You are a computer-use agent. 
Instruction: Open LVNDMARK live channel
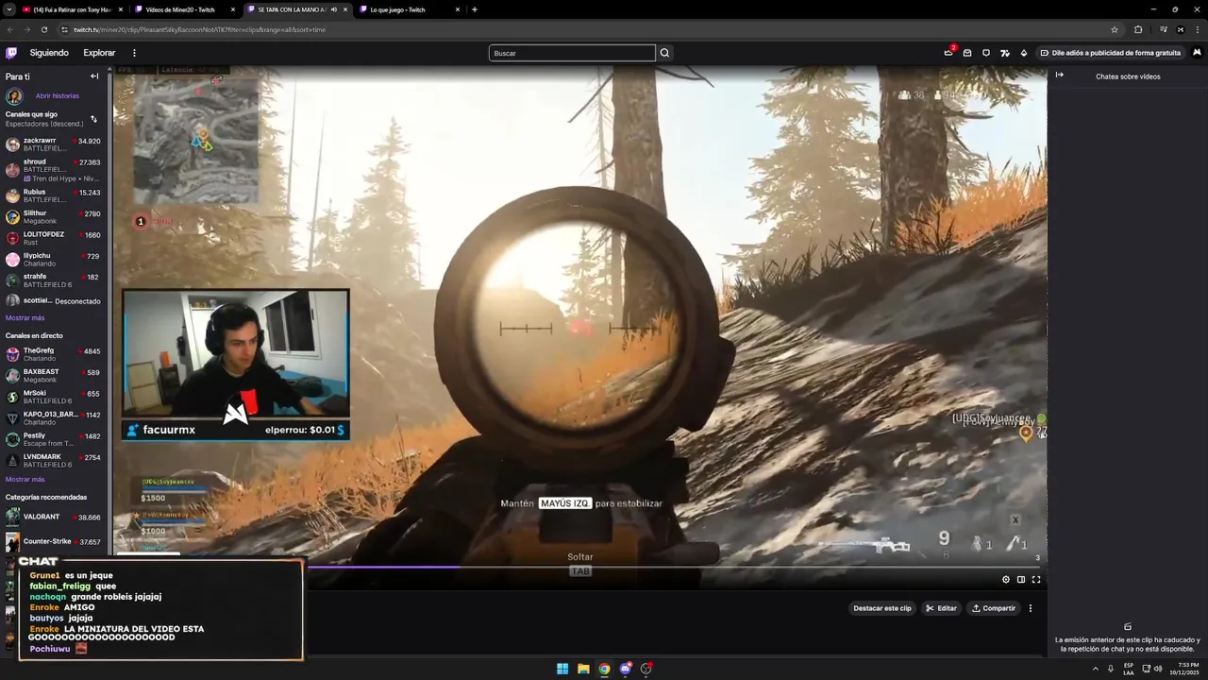53,460
